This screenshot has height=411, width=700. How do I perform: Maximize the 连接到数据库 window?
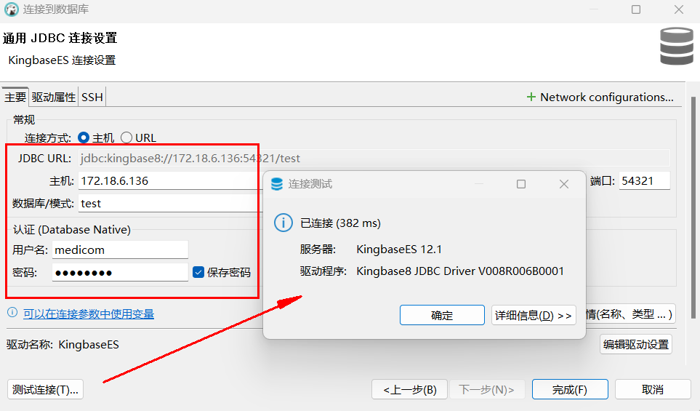click(x=636, y=9)
